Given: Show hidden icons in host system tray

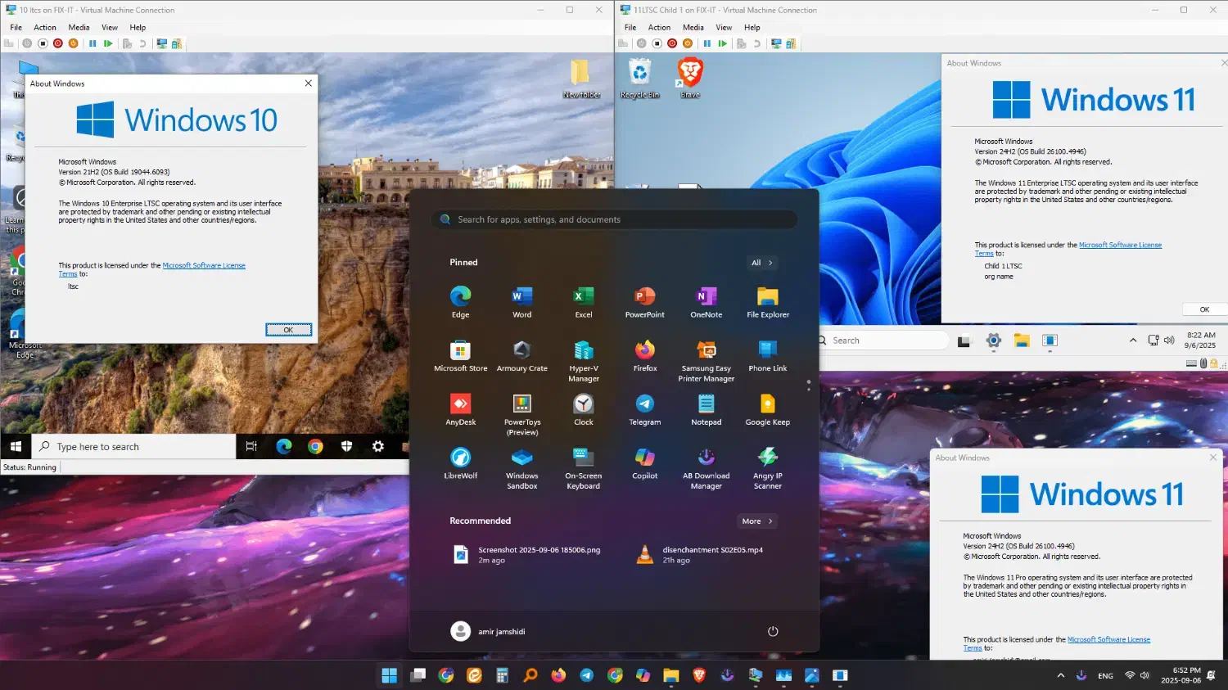Looking at the screenshot, I should tap(1061, 675).
